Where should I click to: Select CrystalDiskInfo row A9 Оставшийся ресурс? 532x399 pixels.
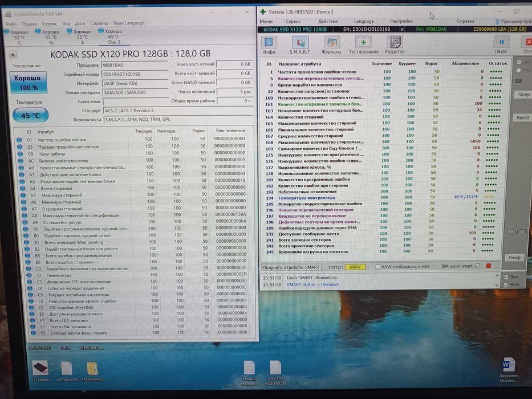pos(138,222)
